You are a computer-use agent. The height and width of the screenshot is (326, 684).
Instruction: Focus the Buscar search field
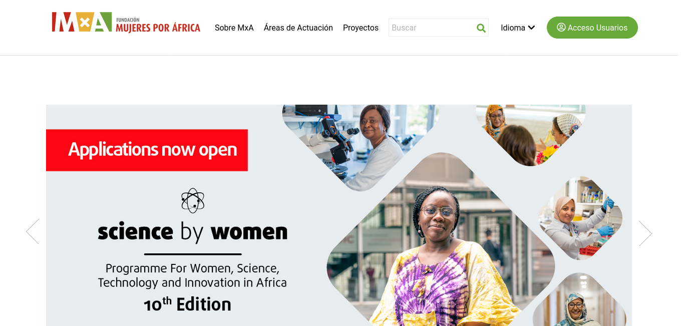point(431,28)
